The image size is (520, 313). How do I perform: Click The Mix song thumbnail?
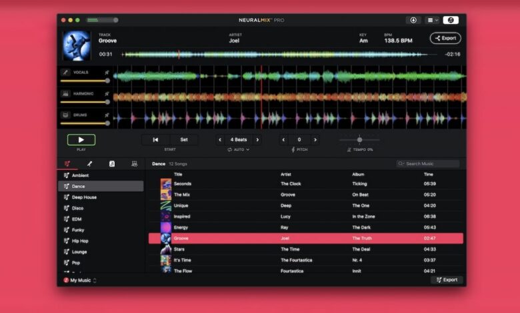[166, 194]
